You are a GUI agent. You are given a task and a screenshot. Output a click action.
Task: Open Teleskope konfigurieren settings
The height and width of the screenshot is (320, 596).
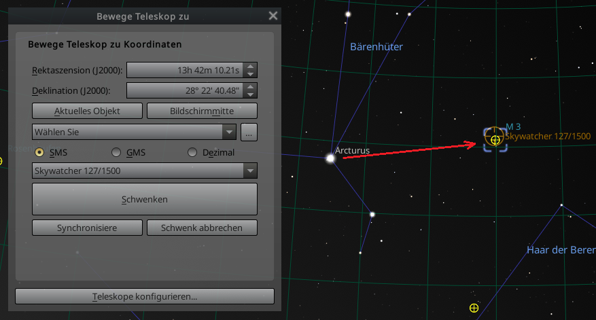point(145,296)
